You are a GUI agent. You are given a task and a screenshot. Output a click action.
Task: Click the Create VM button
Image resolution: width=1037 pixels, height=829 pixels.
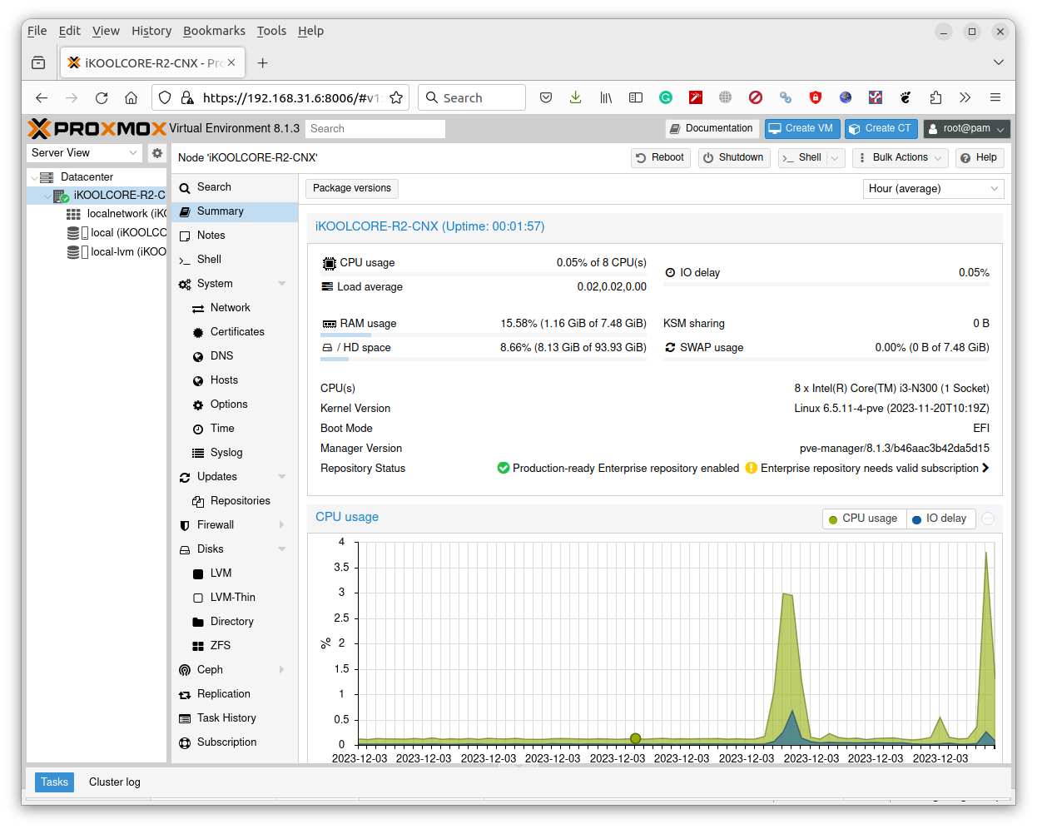click(802, 129)
